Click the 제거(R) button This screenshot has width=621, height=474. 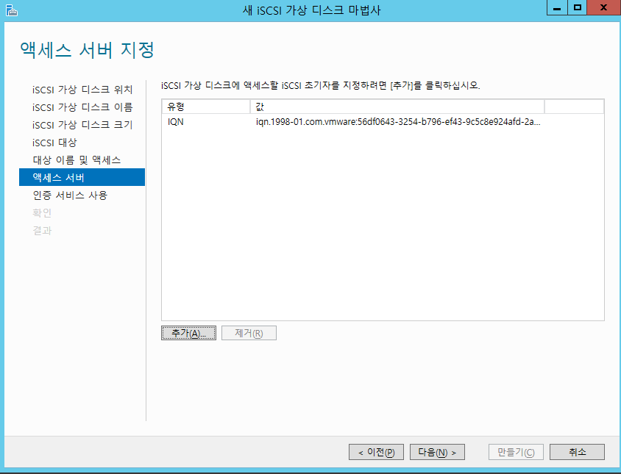point(249,333)
